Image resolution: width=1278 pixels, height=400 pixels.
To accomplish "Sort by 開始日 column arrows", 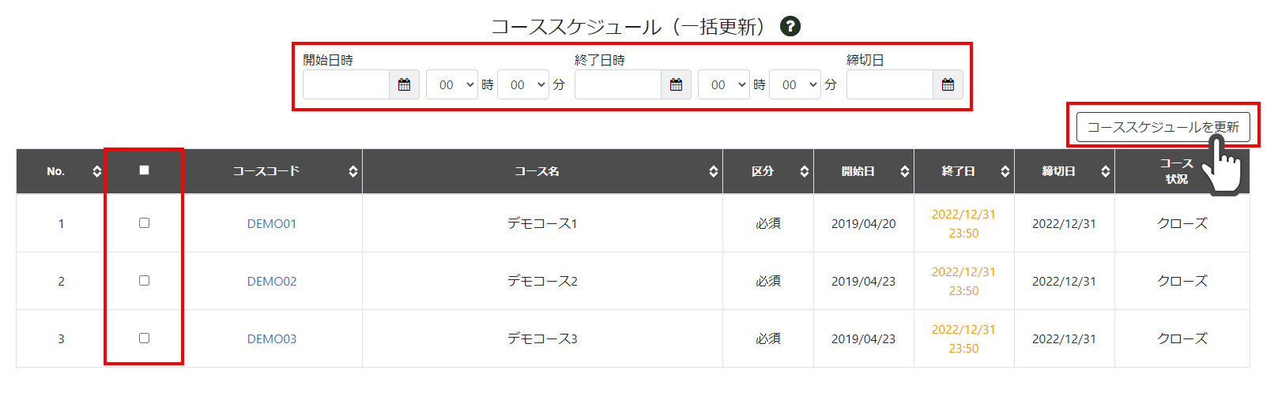I will (x=904, y=171).
